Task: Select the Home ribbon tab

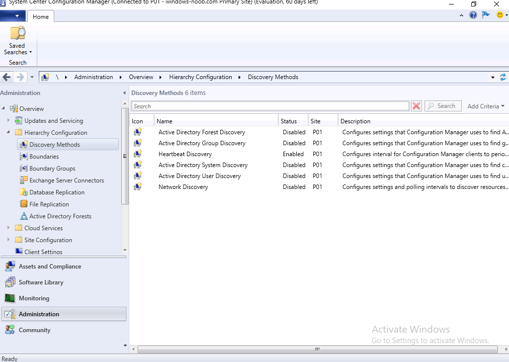Action: click(x=41, y=16)
